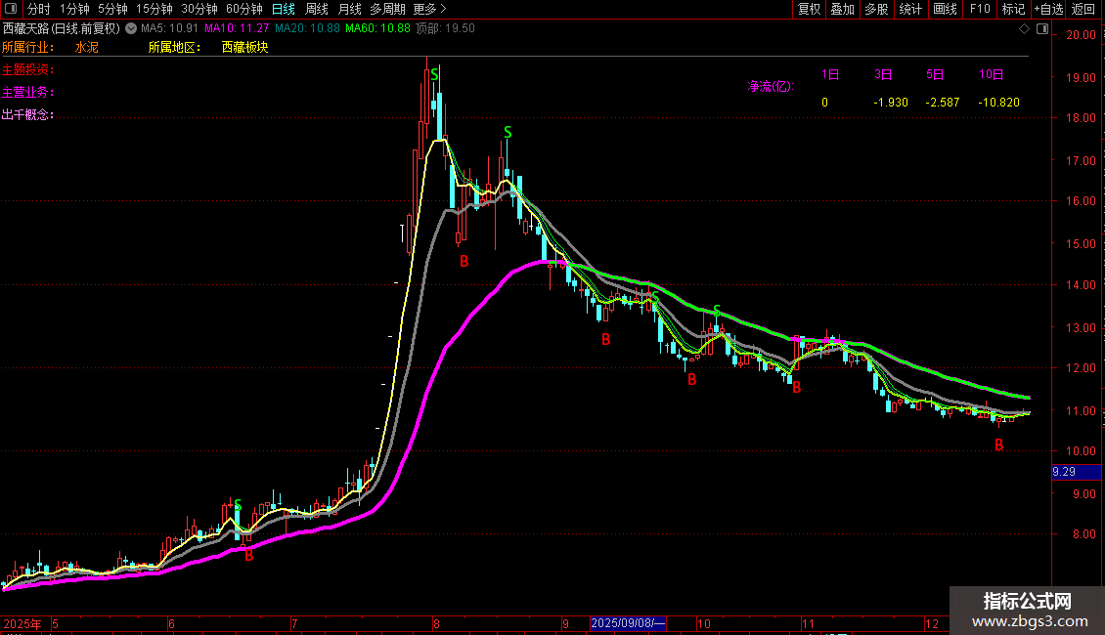
Task: Open the 复权 adjustment options
Action: 809,9
